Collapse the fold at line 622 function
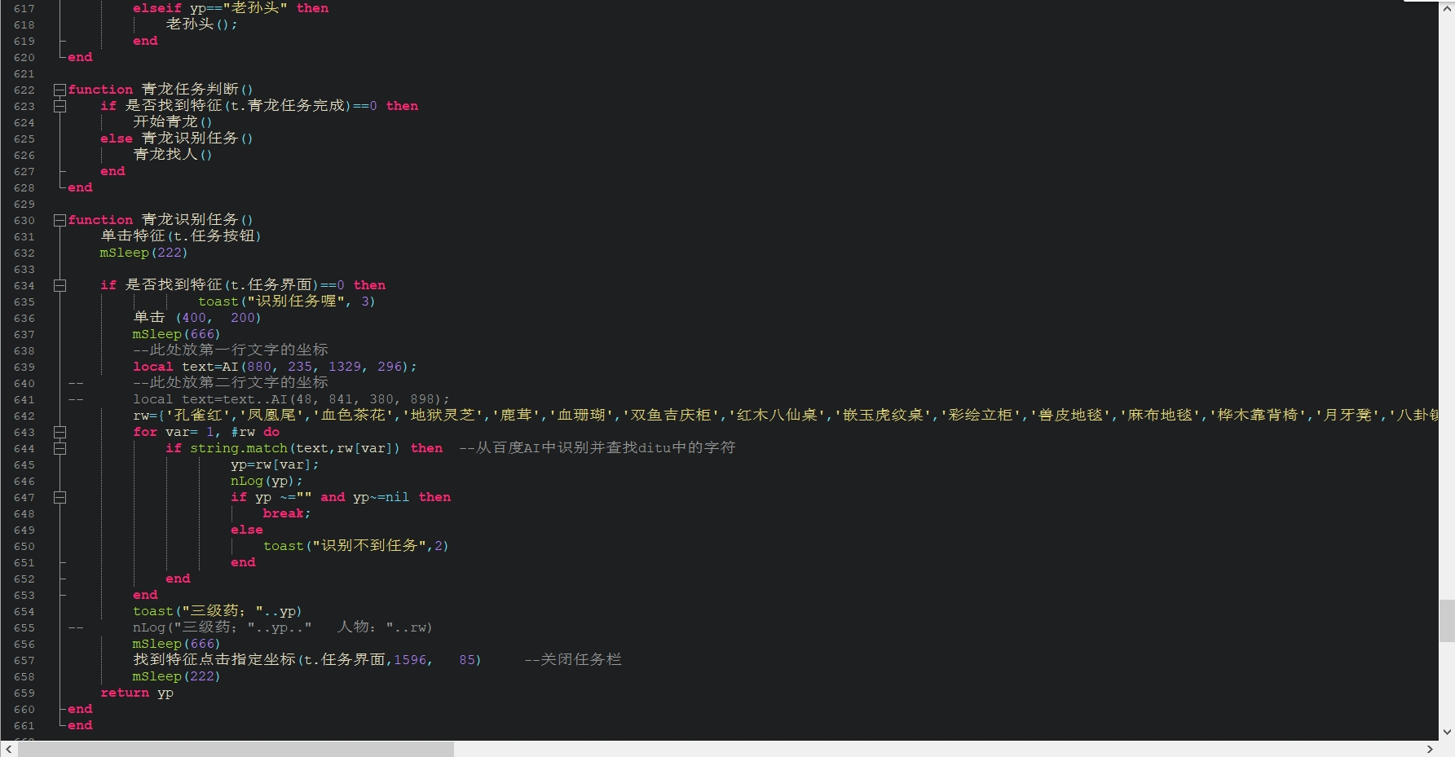The image size is (1455, 757). click(x=60, y=90)
